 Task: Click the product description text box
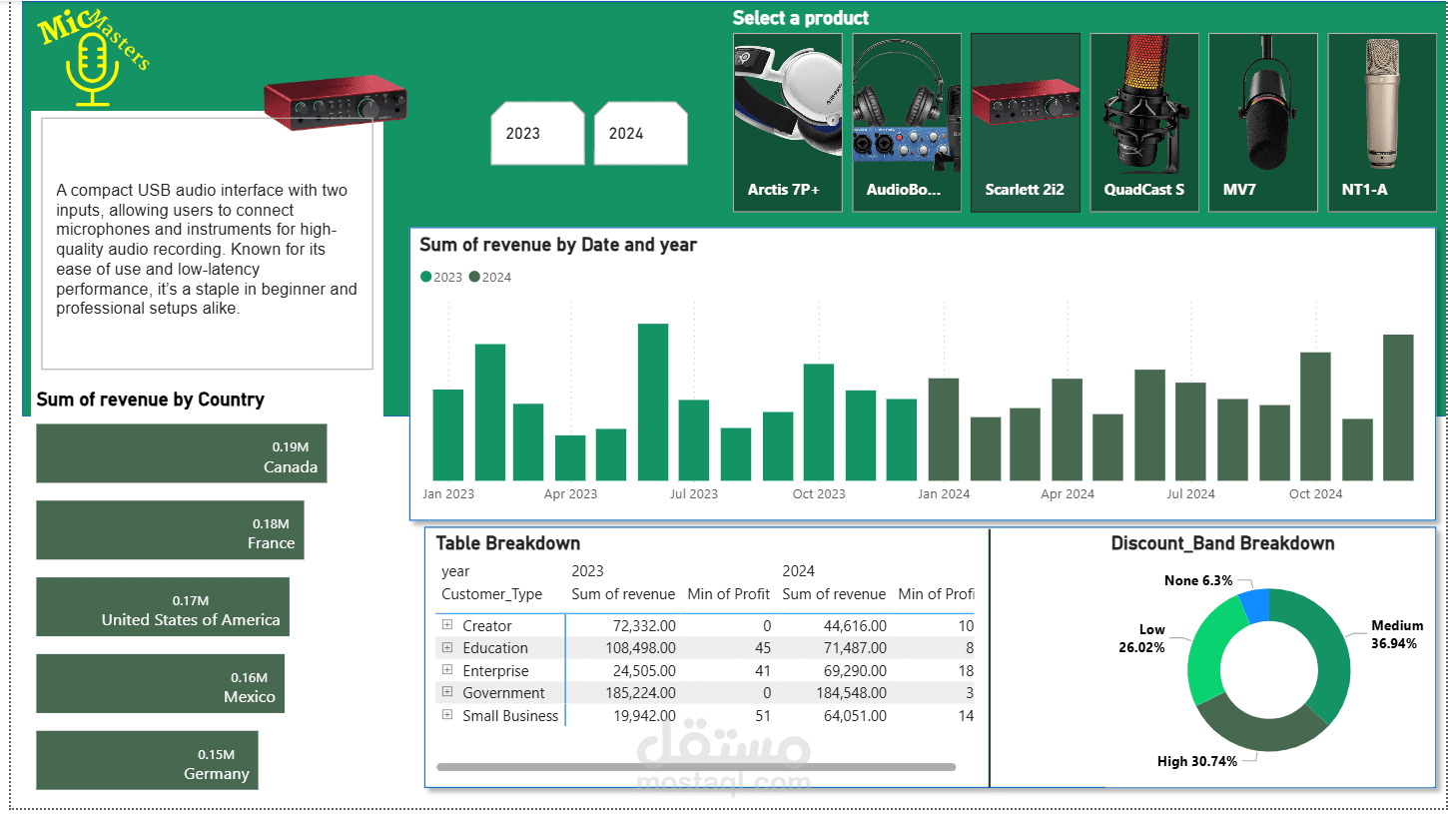[207, 244]
